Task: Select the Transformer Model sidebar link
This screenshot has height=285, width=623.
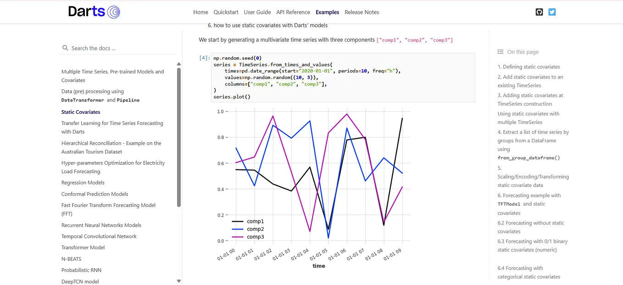Action: (x=83, y=247)
